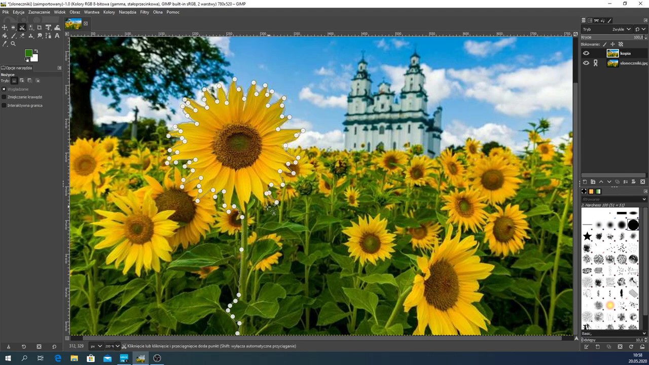The width and height of the screenshot is (649, 365).
Task: Select the Color Picker tool
Action: (5, 44)
